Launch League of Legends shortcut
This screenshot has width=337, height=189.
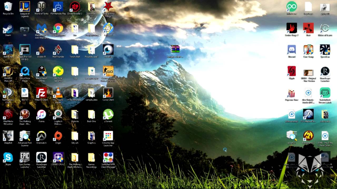[x=25, y=7]
